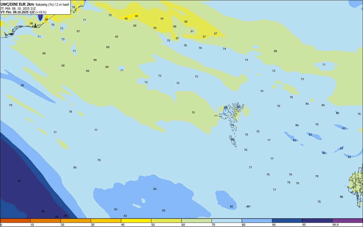363x227 pixels.
Task: Click the legend tick label 30
Action: (93, 225)
